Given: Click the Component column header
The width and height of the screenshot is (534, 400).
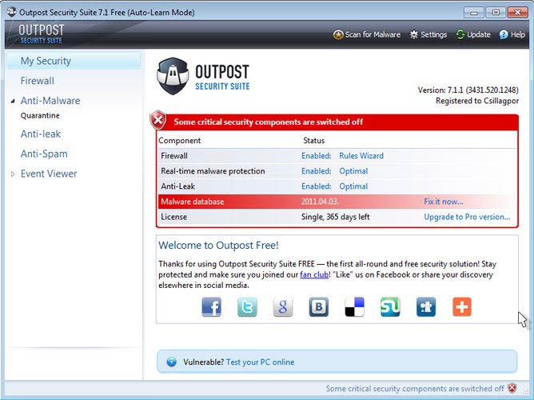Looking at the screenshot, I should pos(180,140).
